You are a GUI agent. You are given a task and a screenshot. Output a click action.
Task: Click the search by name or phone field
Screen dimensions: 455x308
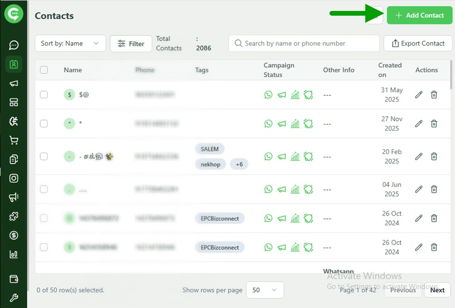click(303, 43)
